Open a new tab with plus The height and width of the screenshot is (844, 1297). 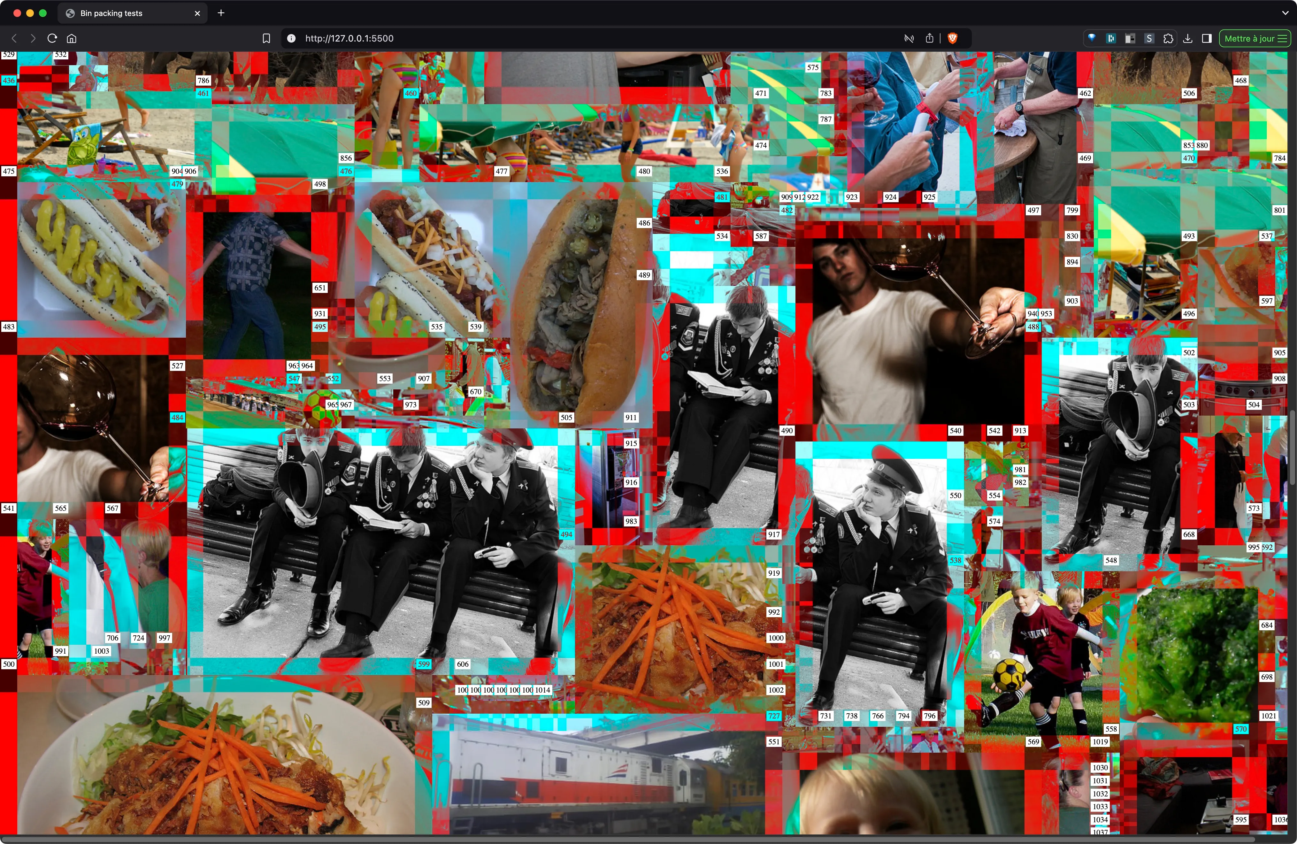tap(221, 13)
